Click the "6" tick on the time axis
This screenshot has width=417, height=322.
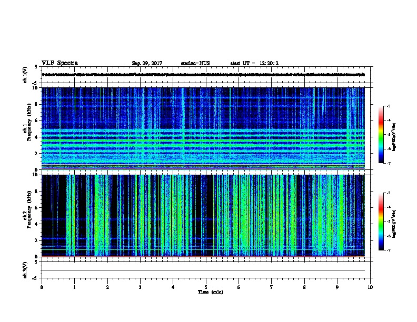[239, 287]
